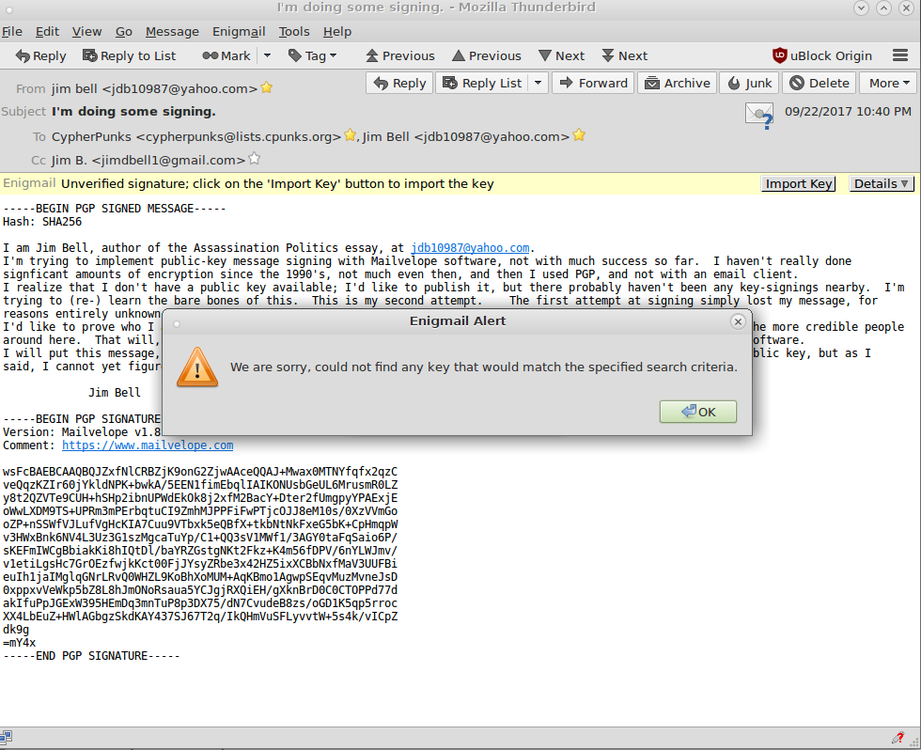Open the More actions dropdown

[888, 83]
